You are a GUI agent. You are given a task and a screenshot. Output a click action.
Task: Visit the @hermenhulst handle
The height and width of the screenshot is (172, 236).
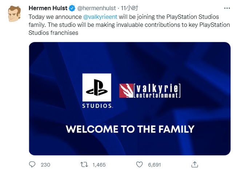point(96,8)
